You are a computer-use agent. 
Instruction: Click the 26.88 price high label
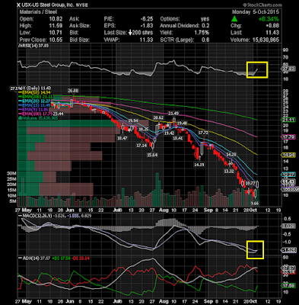tap(73, 91)
